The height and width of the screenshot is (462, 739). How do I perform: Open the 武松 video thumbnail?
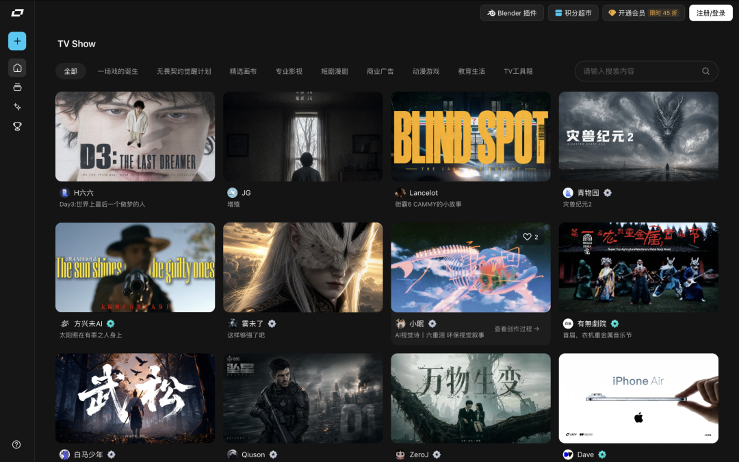(135, 398)
